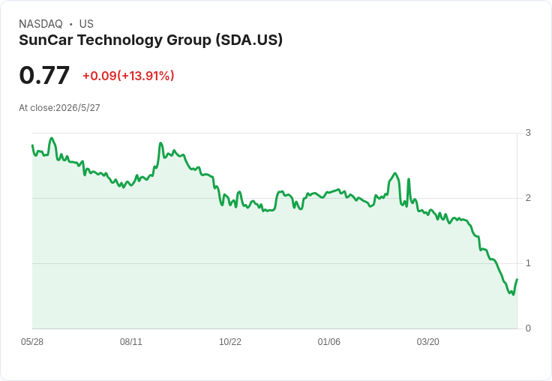Click the y-axis value 0

(528, 328)
